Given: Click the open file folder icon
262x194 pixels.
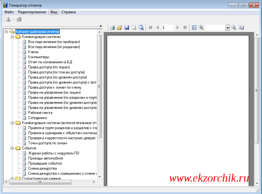Looking at the screenshot, I should coord(119,28).
